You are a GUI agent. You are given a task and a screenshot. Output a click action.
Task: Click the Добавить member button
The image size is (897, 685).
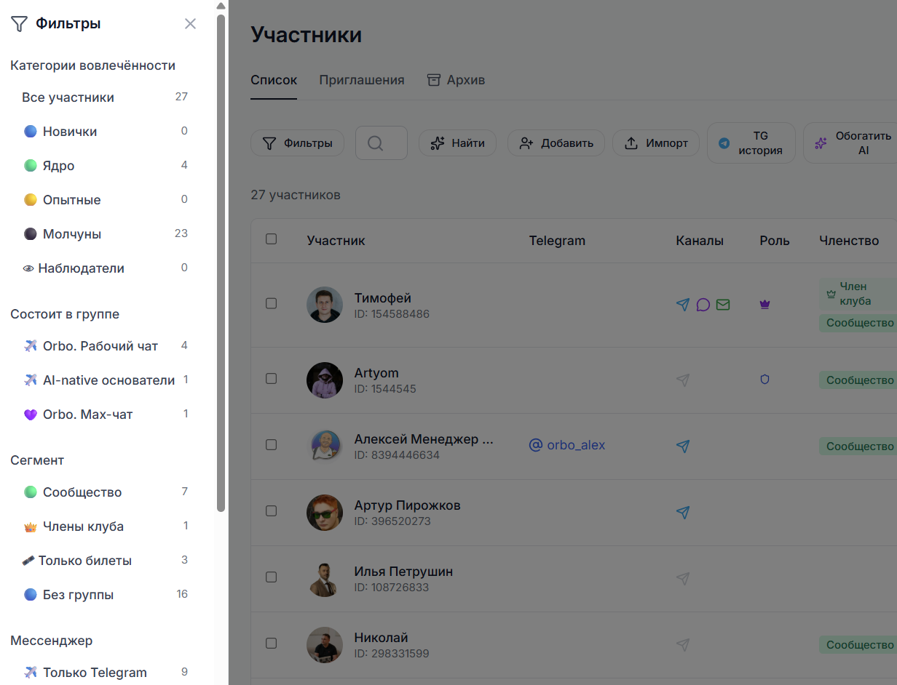coord(556,143)
